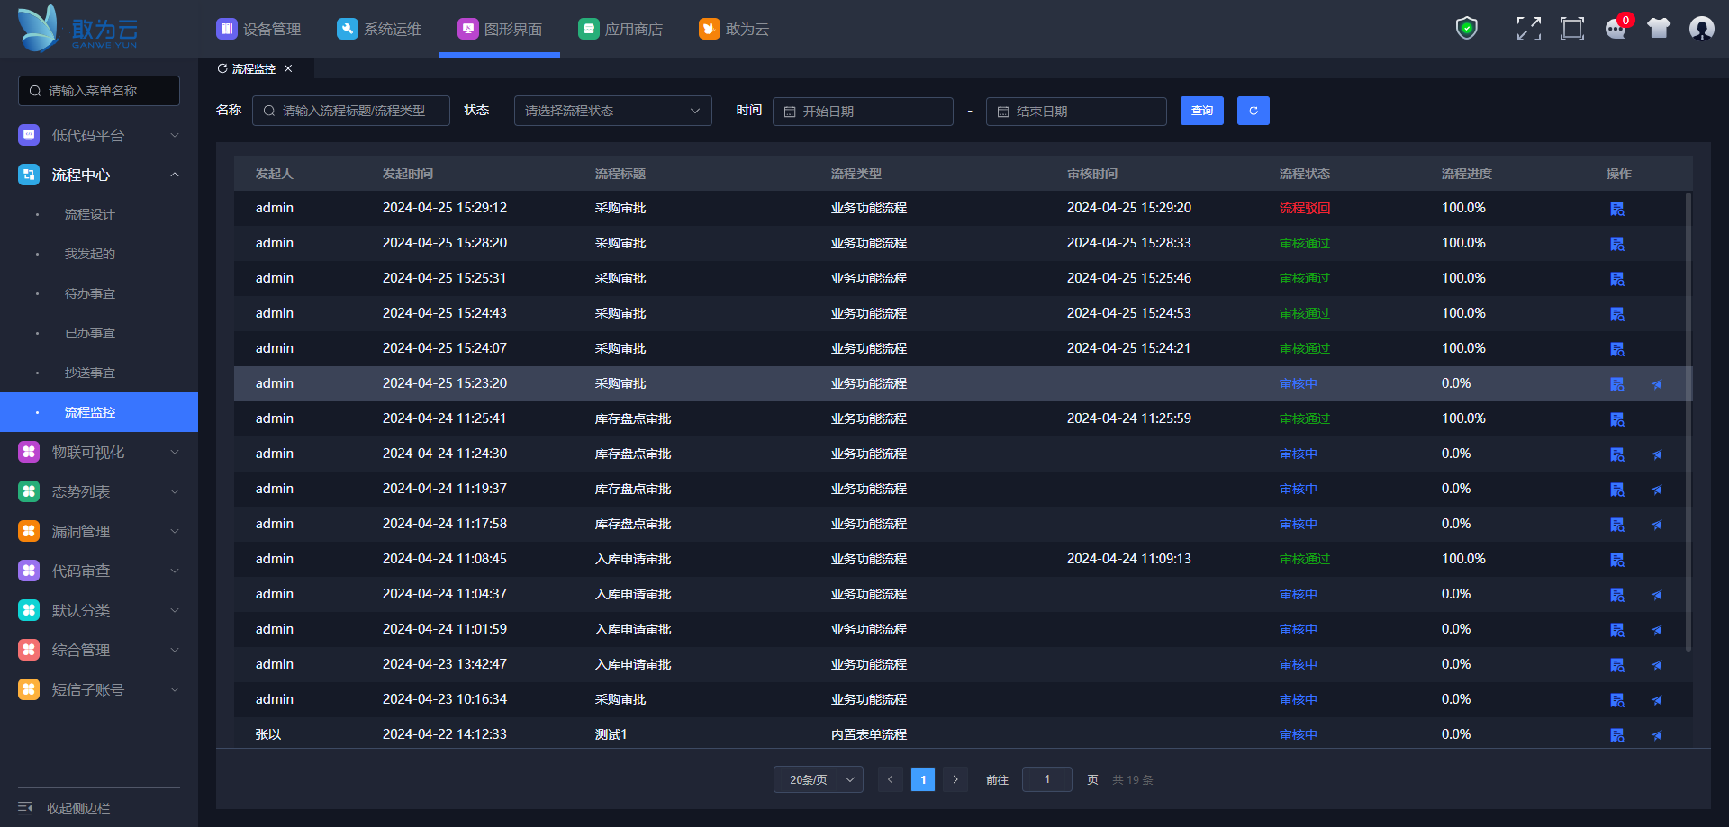Expand the 低代码平台 sidebar menu
This screenshot has height=827, width=1729.
[x=99, y=135]
